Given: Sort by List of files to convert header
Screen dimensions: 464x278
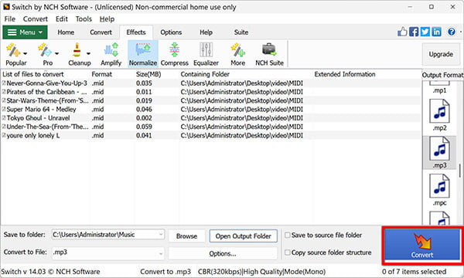Looking at the screenshot, I should tap(32, 74).
